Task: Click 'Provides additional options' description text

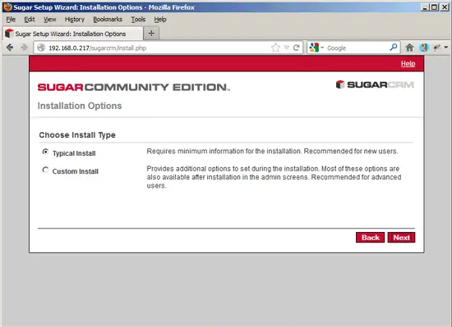Action: click(x=274, y=177)
